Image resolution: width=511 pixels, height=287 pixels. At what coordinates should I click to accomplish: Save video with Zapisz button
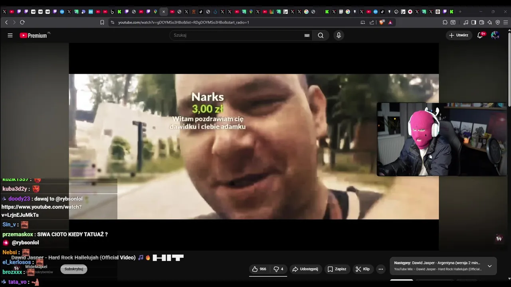337,269
